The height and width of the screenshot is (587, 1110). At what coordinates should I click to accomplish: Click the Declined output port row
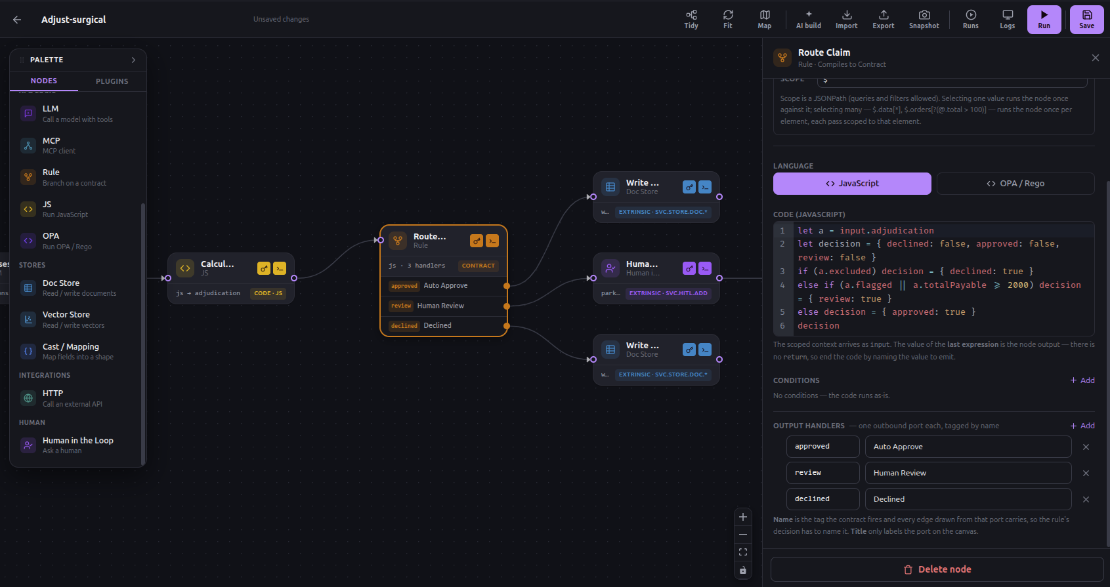click(x=444, y=326)
